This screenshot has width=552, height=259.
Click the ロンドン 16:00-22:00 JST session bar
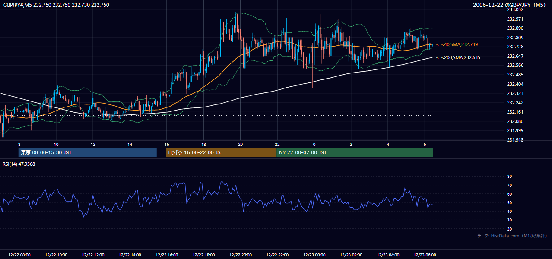click(x=221, y=152)
